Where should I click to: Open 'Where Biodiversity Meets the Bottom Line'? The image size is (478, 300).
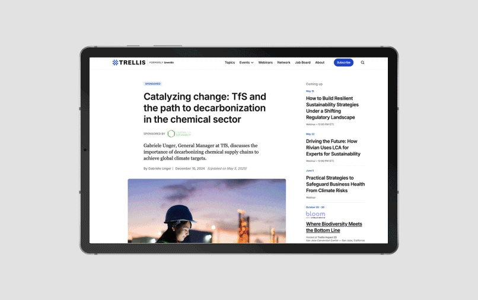click(x=334, y=226)
